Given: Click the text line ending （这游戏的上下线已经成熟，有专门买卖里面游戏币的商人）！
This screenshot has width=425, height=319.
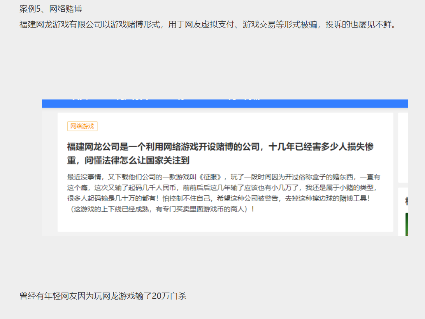Looking at the screenshot, I should [161, 209].
